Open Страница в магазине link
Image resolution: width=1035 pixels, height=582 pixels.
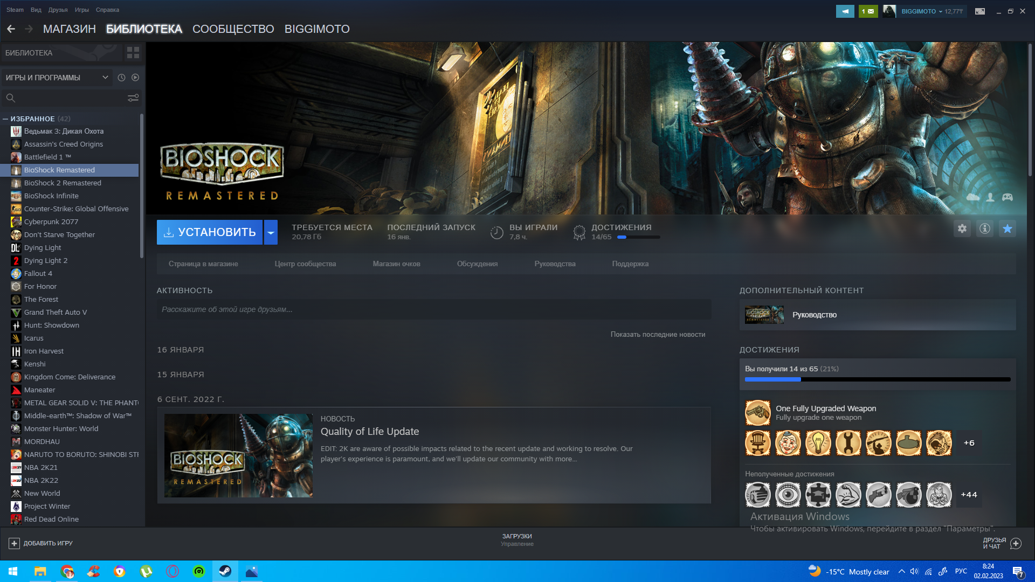(x=203, y=264)
